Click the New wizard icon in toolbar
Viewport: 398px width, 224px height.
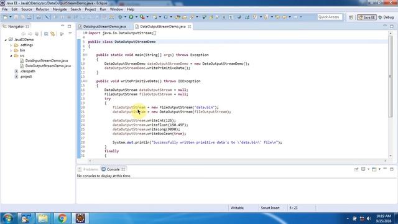click(x=5, y=17)
